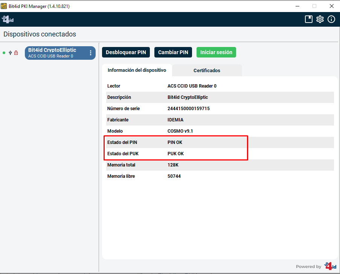Click the Lector label
The image size is (340, 274).
pyautogui.click(x=114, y=86)
